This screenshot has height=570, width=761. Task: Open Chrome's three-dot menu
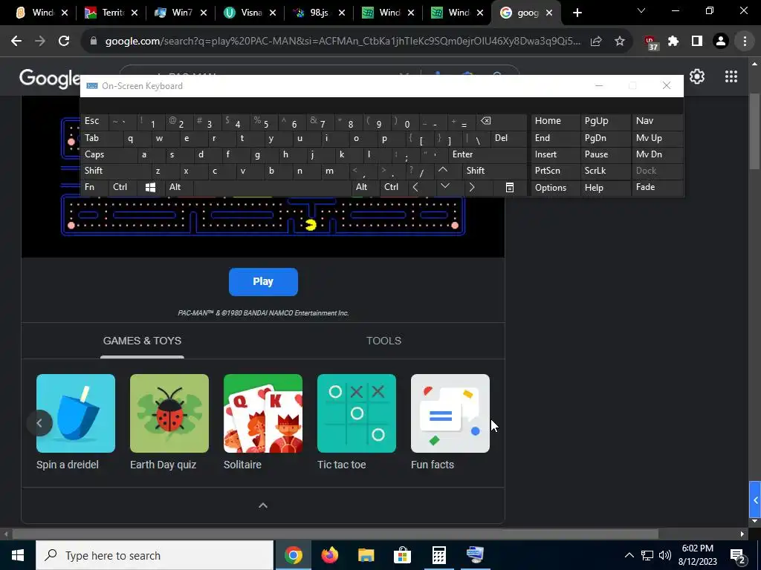[745, 42]
